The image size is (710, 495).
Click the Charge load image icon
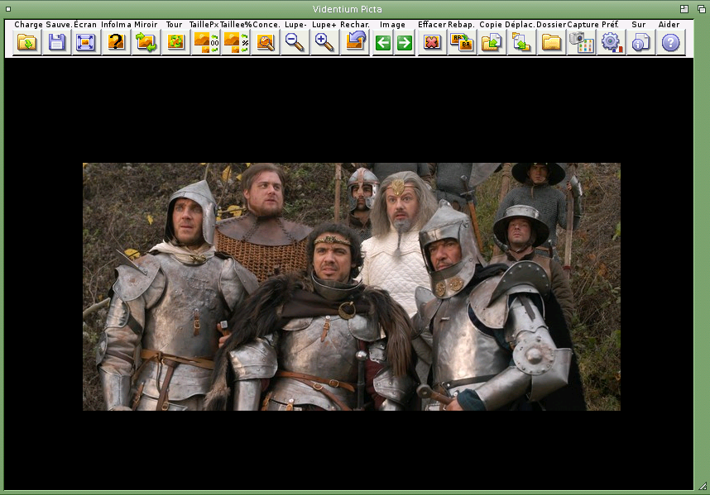27,42
